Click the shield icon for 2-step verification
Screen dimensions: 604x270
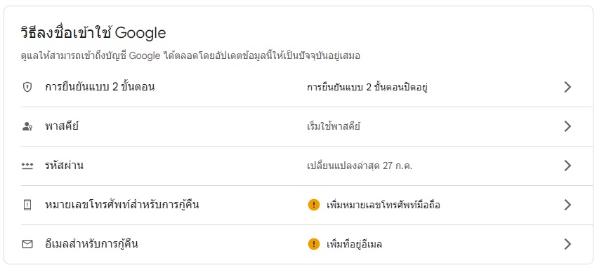(27, 87)
